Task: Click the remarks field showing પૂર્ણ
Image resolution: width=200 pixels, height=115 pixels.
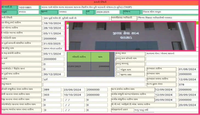Action: pos(93,79)
